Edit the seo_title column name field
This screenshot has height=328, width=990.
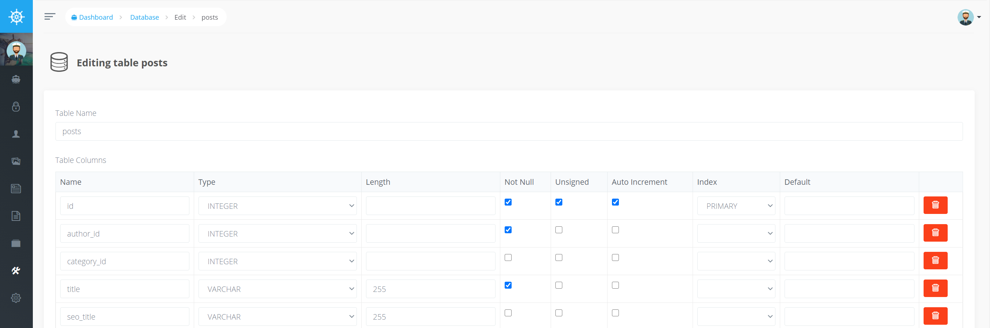(x=124, y=316)
